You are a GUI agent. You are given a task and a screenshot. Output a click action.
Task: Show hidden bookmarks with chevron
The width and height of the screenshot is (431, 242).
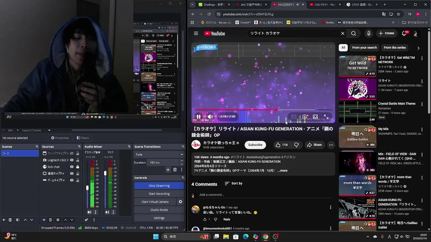point(393,23)
